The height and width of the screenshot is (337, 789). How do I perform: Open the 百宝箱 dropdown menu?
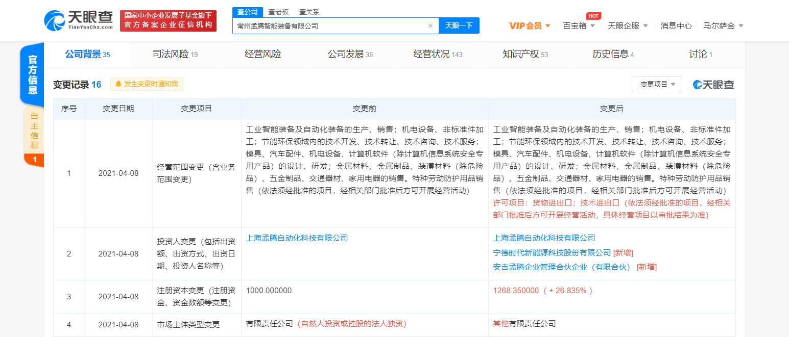(x=579, y=25)
